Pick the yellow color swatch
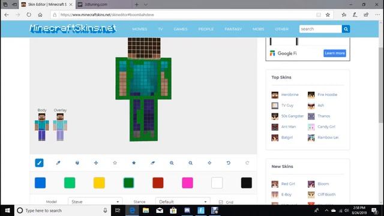Screen dimensions: 384x216 (99, 182)
